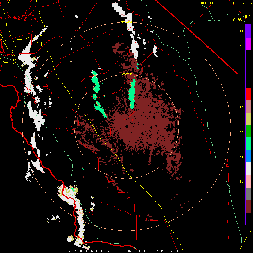Click the [CLAS] units label

pyautogui.click(x=238, y=20)
